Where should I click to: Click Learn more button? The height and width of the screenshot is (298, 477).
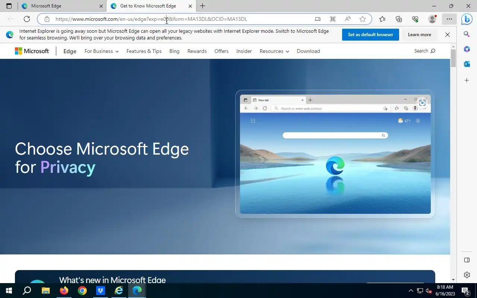419,35
